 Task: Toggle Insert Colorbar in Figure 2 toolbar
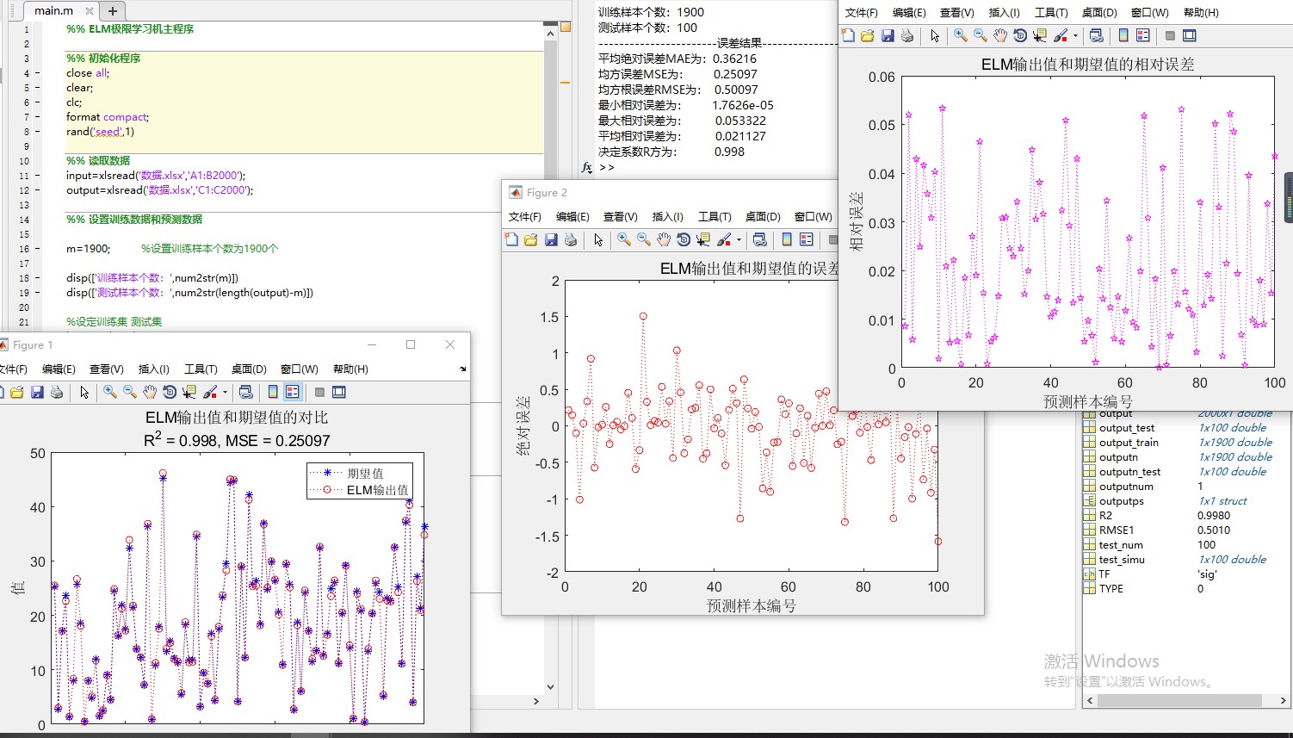(x=787, y=239)
